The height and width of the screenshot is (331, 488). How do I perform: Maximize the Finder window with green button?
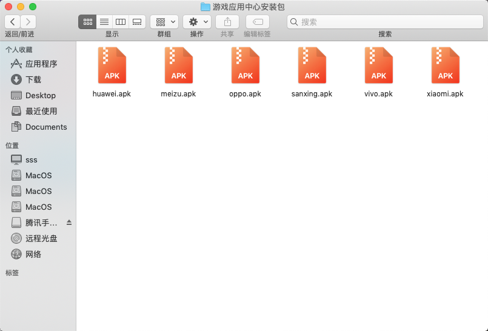33,7
